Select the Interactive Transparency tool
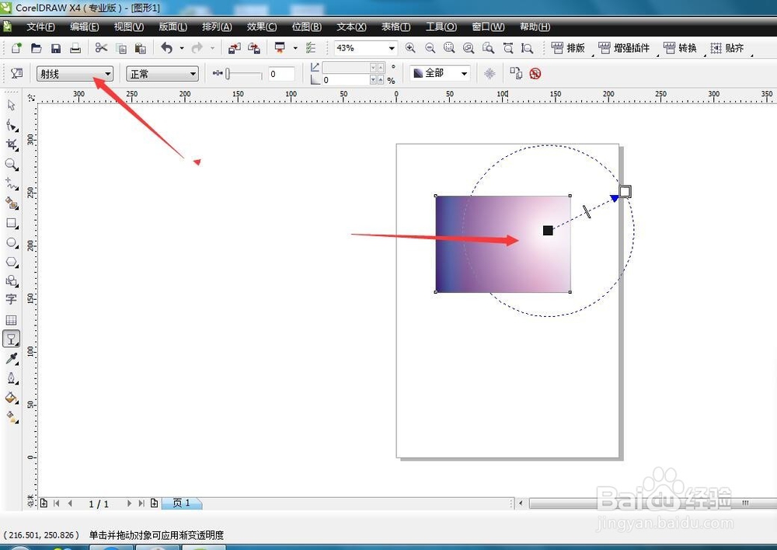The width and height of the screenshot is (777, 550). [x=12, y=339]
